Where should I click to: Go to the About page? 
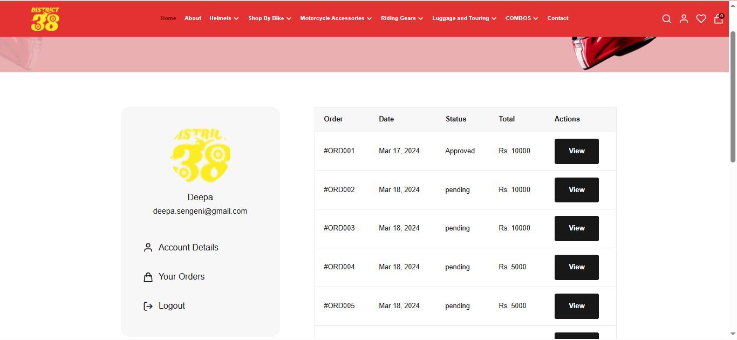pyautogui.click(x=193, y=18)
